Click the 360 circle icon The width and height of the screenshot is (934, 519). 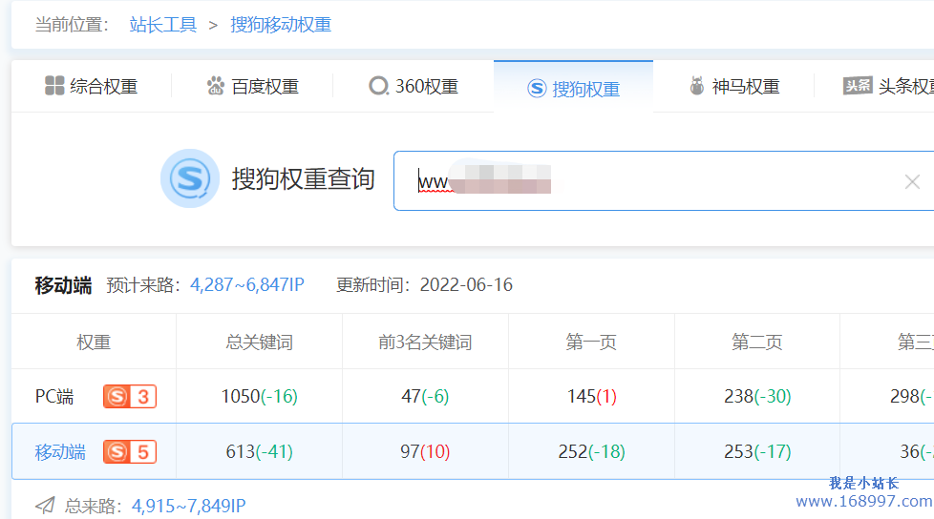point(378,86)
